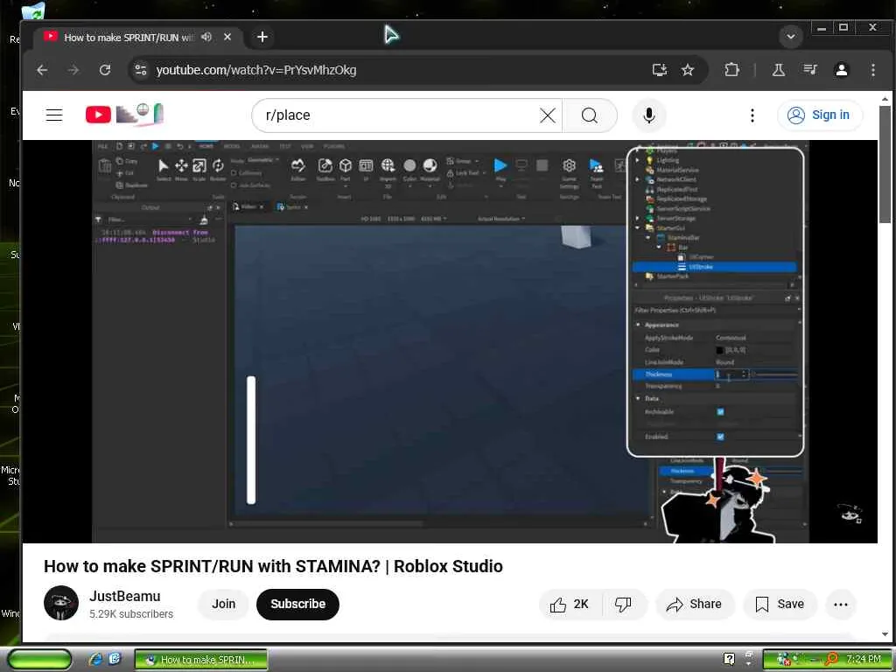This screenshot has height=672, width=896.
Task: Open the media controls icon
Action: click(x=809, y=70)
